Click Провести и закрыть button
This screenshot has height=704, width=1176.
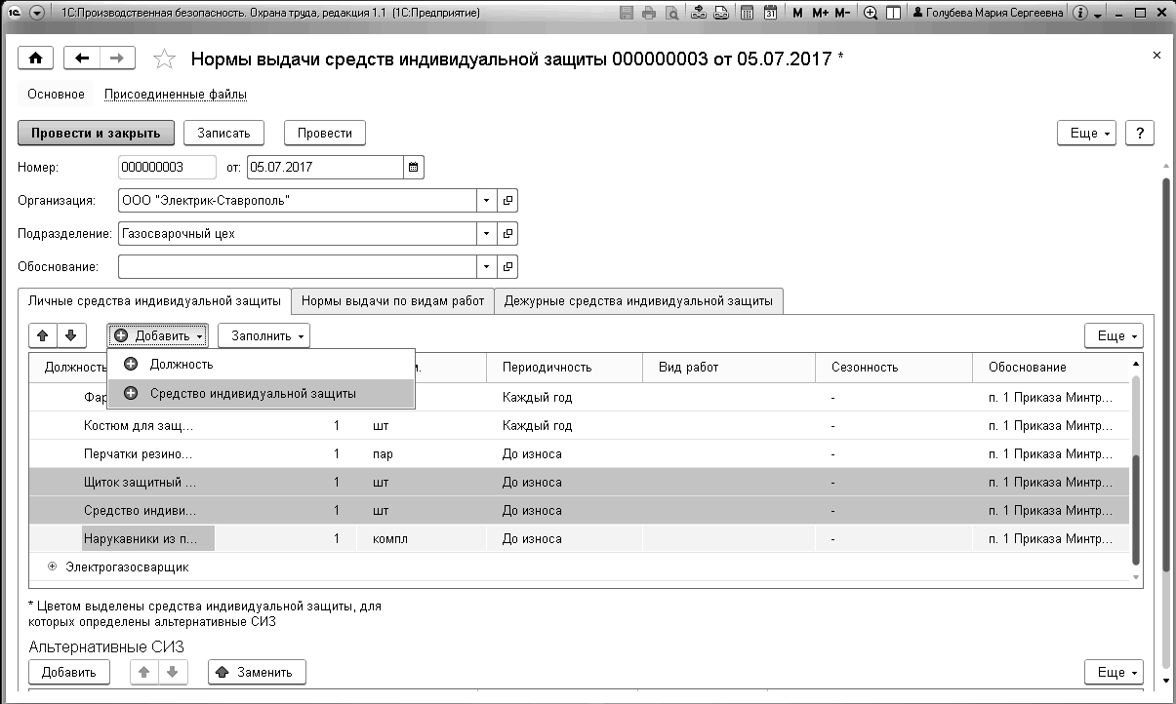click(x=96, y=133)
